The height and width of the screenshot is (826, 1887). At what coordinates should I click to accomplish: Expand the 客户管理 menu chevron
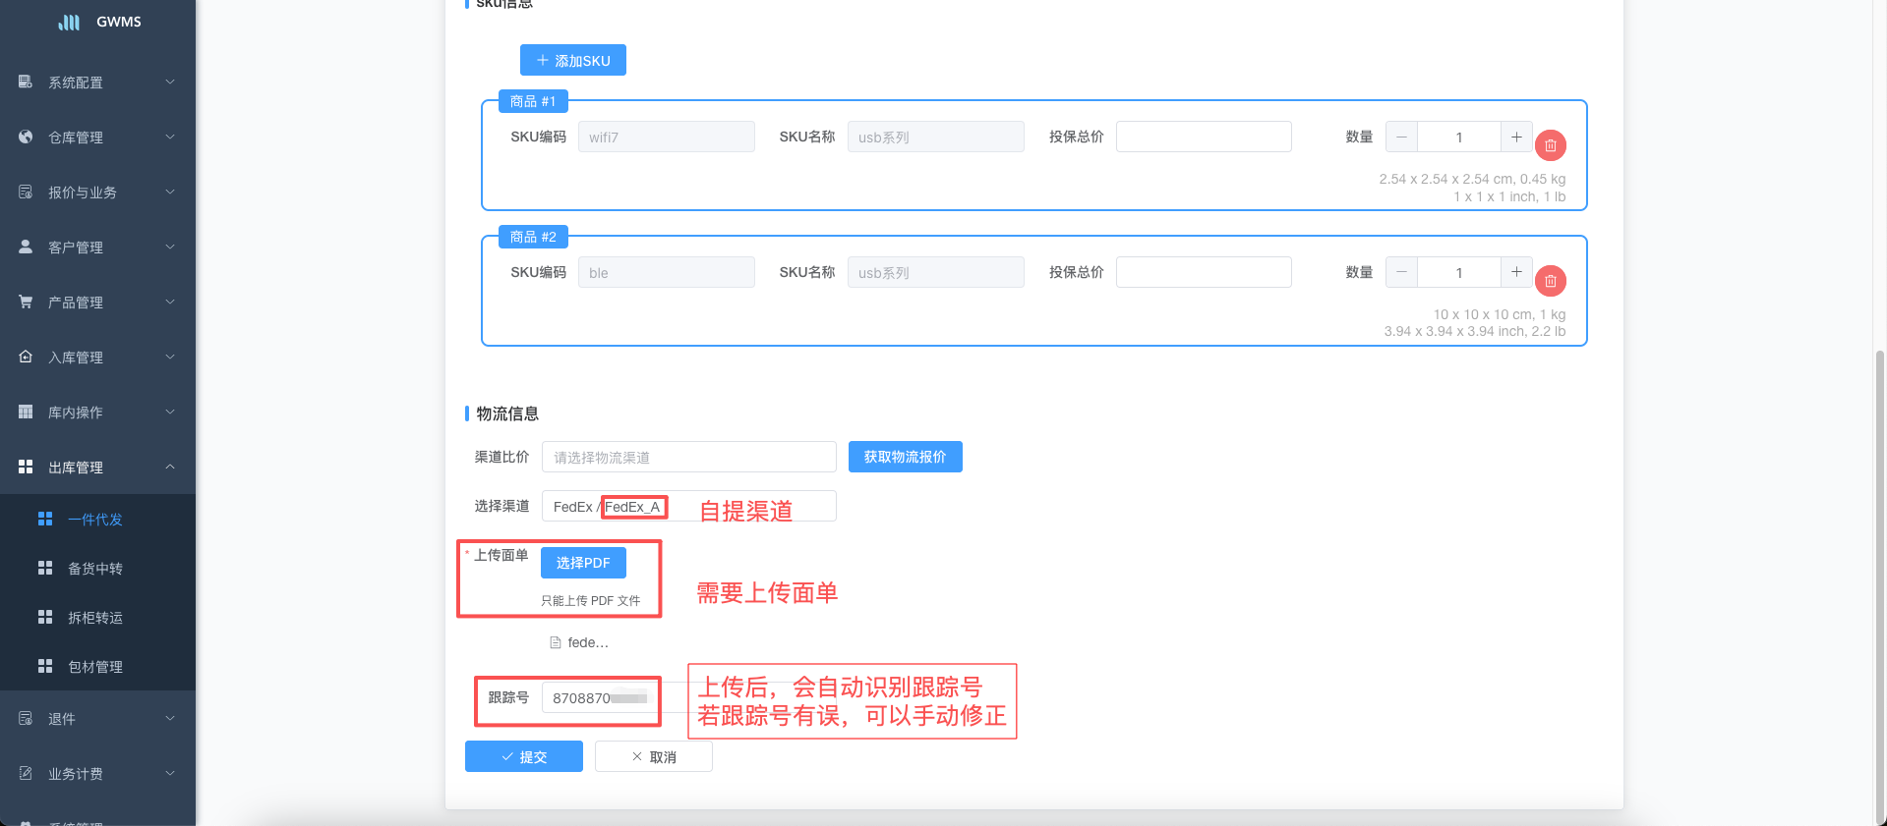pyautogui.click(x=170, y=247)
